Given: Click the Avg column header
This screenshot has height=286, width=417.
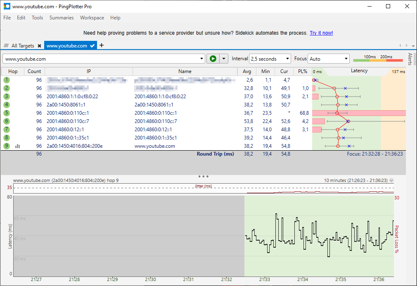Looking at the screenshot, I should point(247,71).
